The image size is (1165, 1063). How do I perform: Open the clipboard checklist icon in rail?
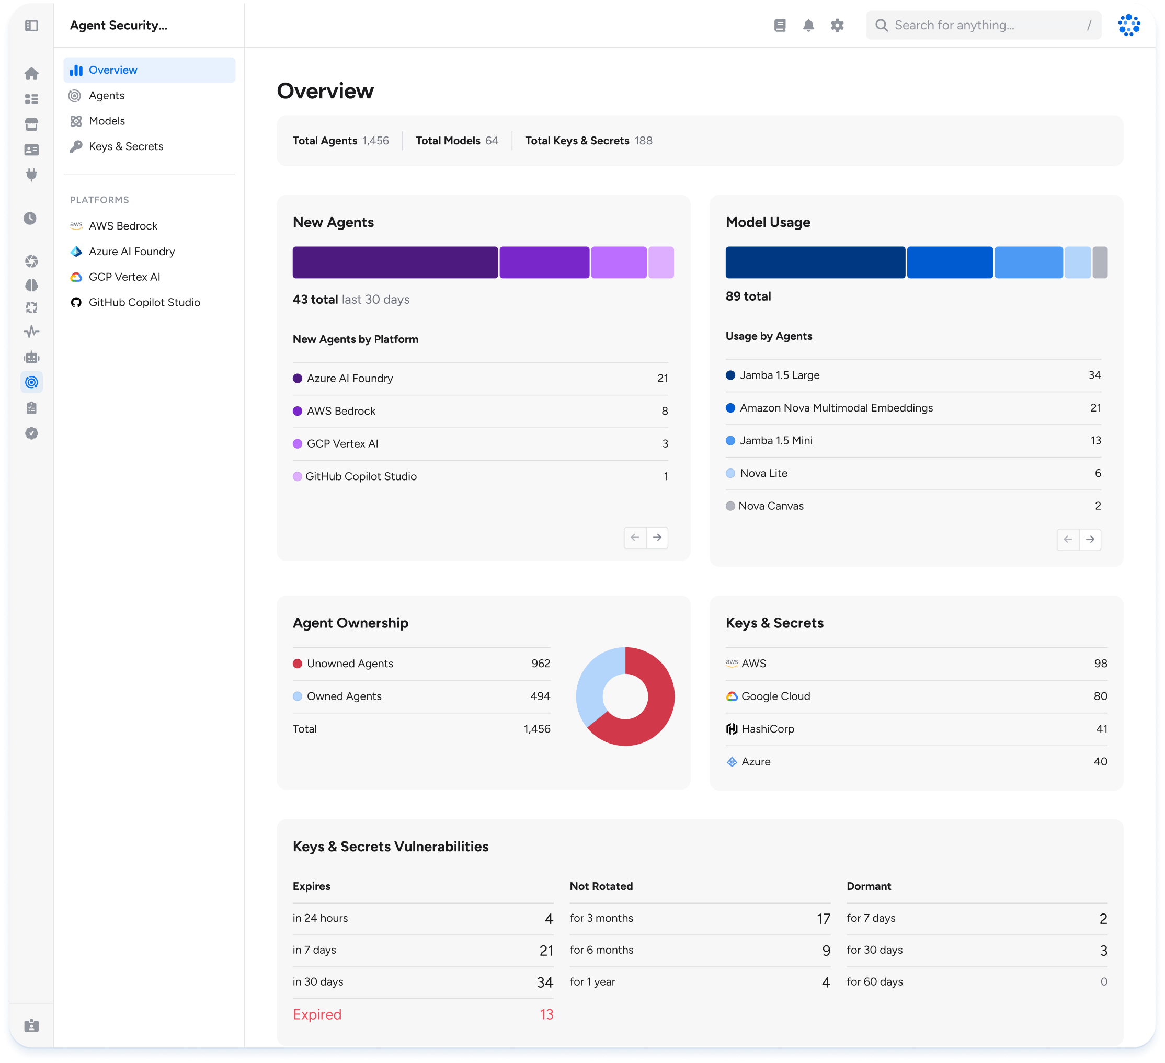coord(32,408)
